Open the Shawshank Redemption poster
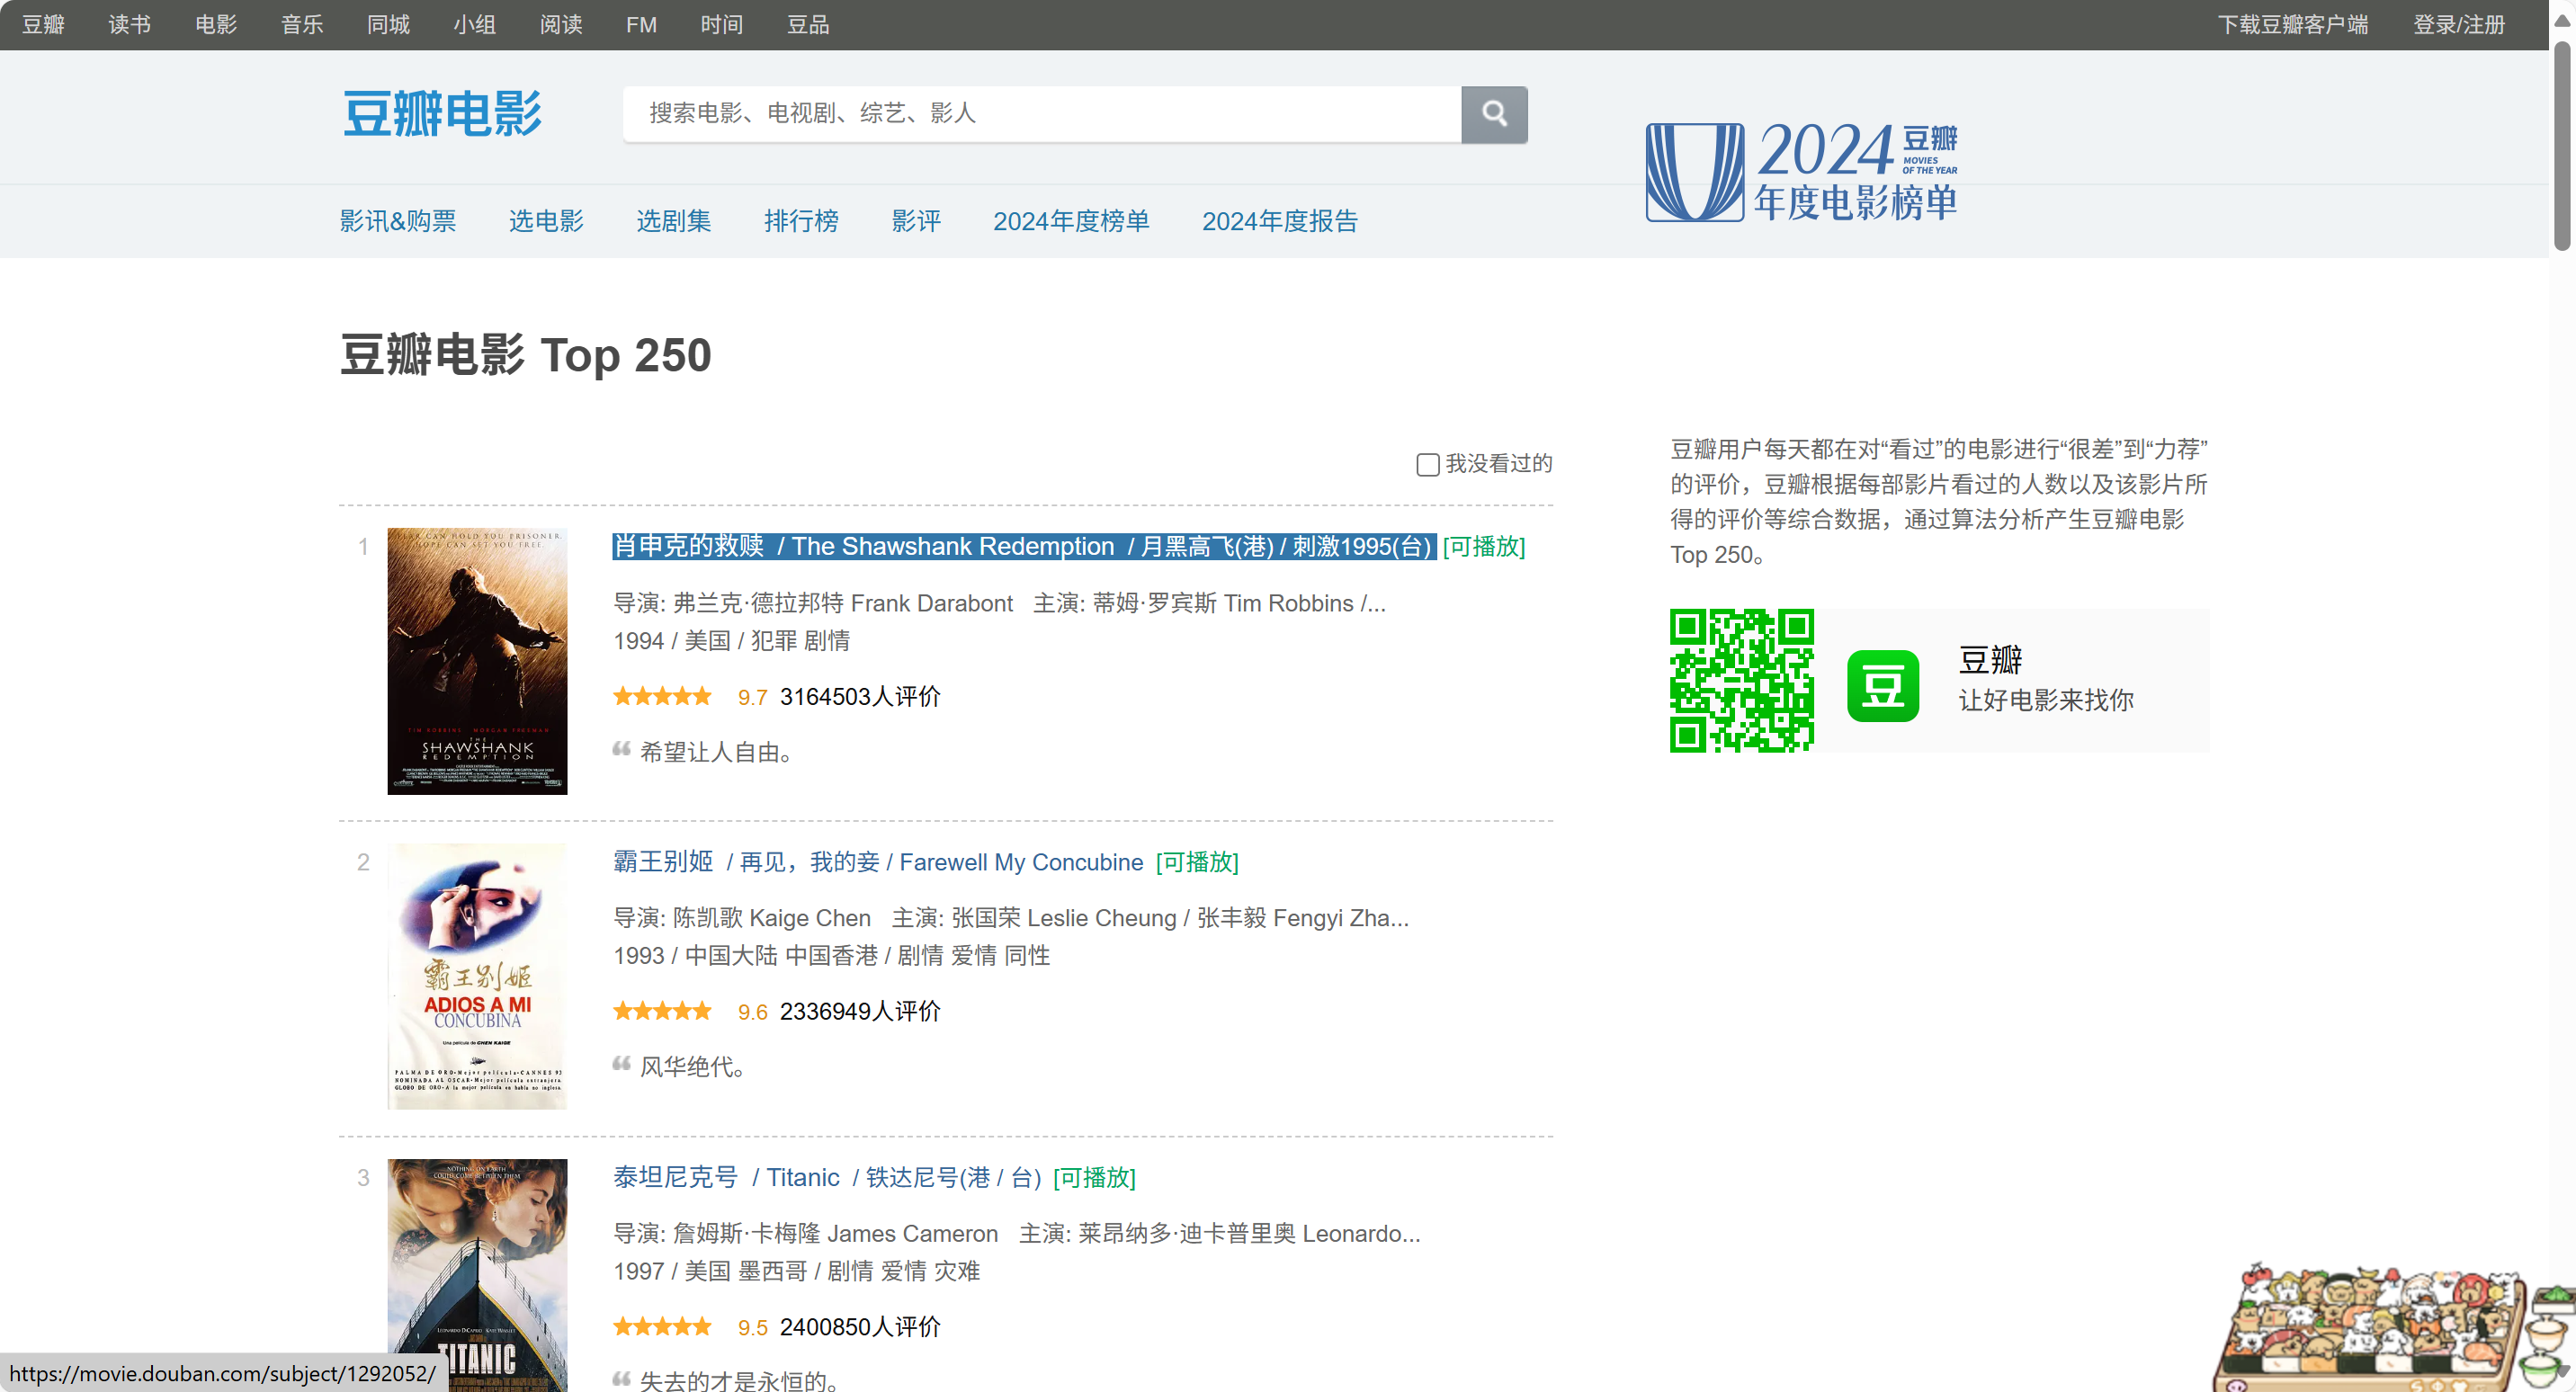The image size is (2576, 1392). 477,661
